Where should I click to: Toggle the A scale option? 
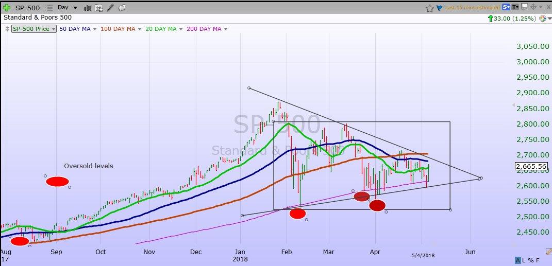pyautogui.click(x=517, y=260)
